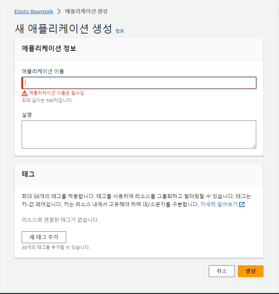Click the 태그 section header
Screen dimensions: 279x294
28,174
